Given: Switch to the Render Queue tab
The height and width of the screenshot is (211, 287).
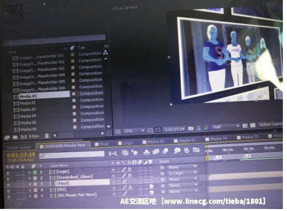Looking at the screenshot, I should click(x=19, y=148).
